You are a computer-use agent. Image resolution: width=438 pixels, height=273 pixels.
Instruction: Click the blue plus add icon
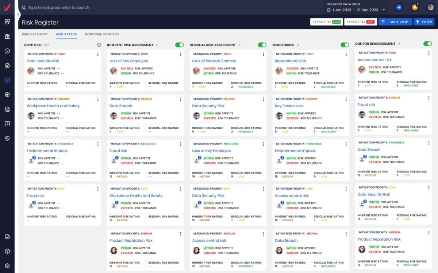click(x=399, y=7)
